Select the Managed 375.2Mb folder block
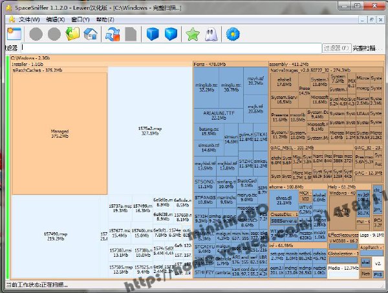 pyautogui.click(x=59, y=133)
